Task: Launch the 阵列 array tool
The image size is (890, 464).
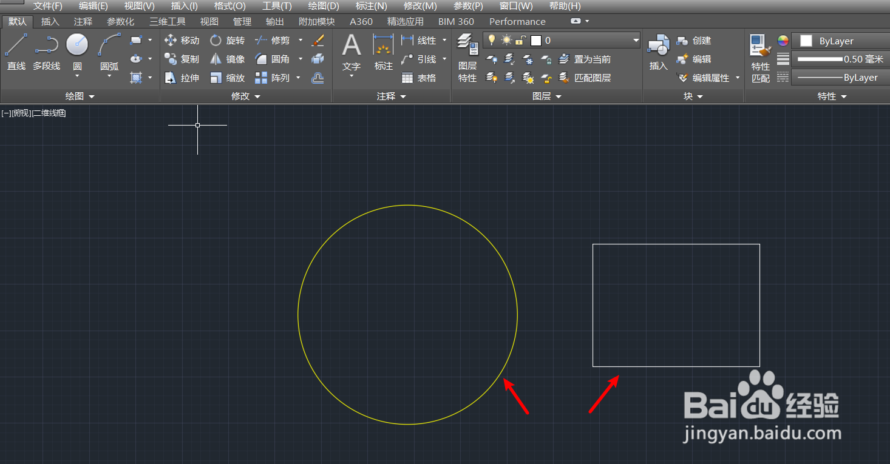Action: pos(272,78)
